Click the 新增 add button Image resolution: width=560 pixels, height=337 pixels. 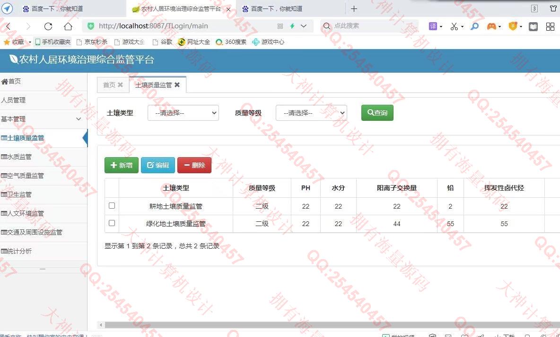click(x=122, y=165)
